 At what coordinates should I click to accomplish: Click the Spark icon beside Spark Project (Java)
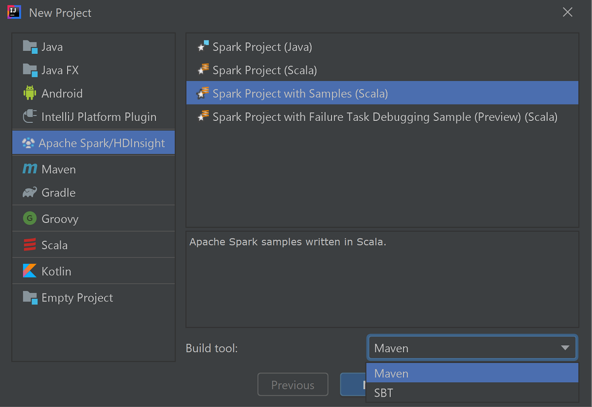click(203, 46)
